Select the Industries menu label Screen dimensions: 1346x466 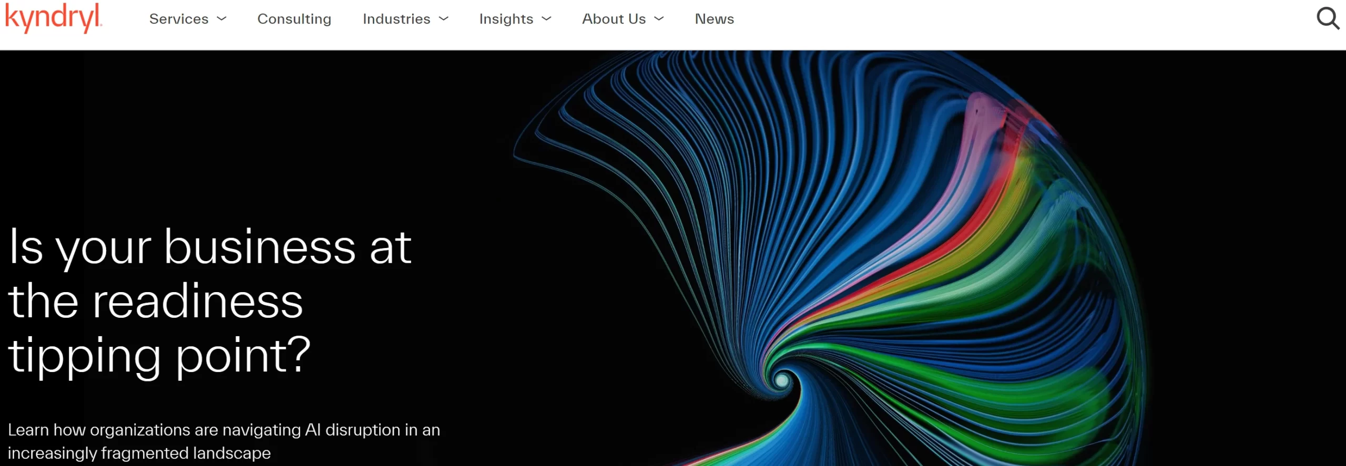[x=396, y=19]
